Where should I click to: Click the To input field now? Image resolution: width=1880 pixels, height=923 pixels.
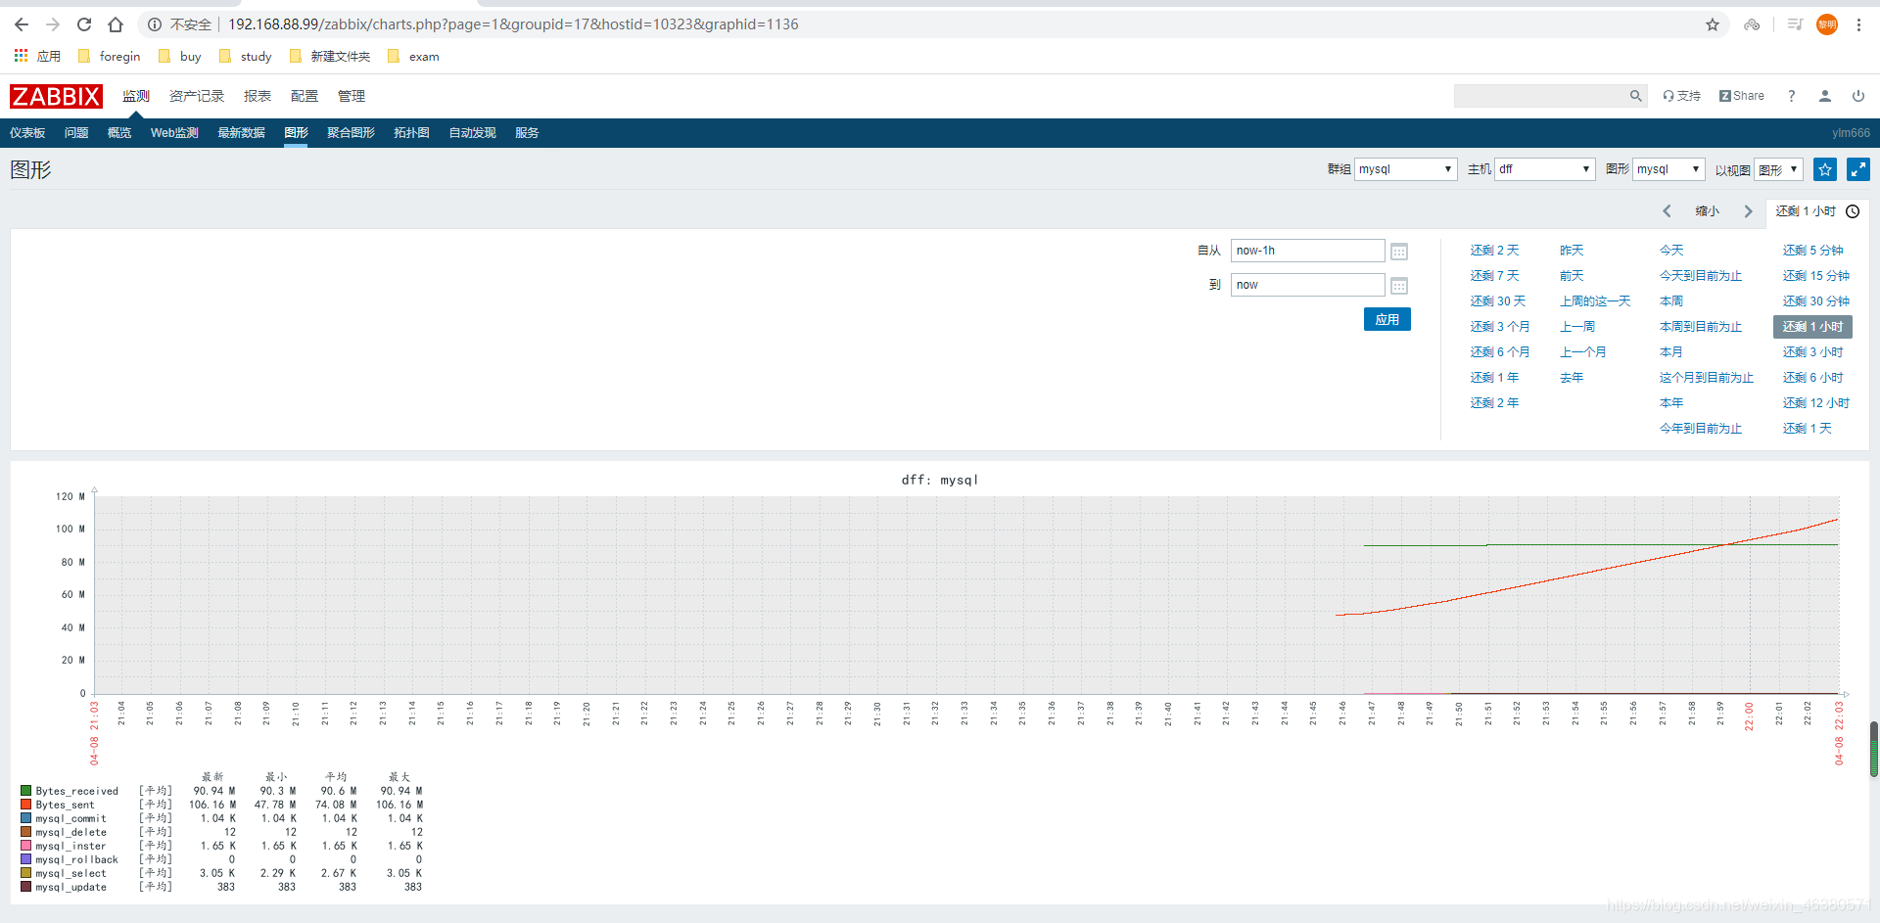[x=1307, y=285]
